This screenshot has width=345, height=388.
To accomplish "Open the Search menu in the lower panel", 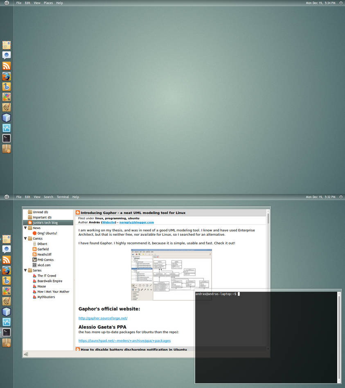I will click(x=49, y=197).
